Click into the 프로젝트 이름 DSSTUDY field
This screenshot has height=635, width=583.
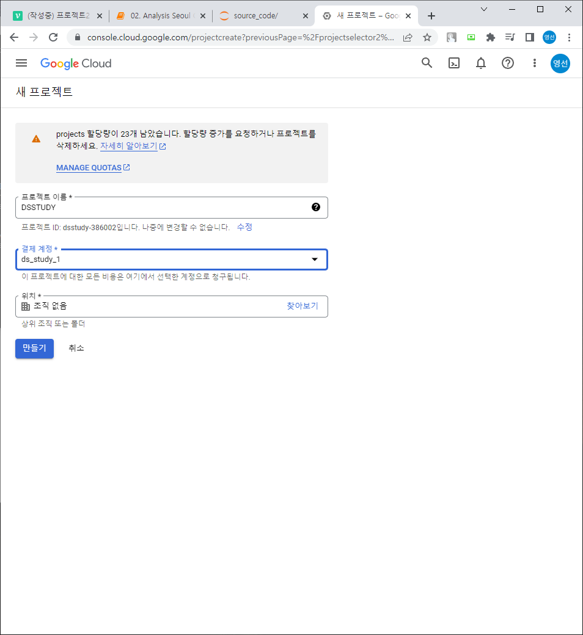tap(172, 208)
